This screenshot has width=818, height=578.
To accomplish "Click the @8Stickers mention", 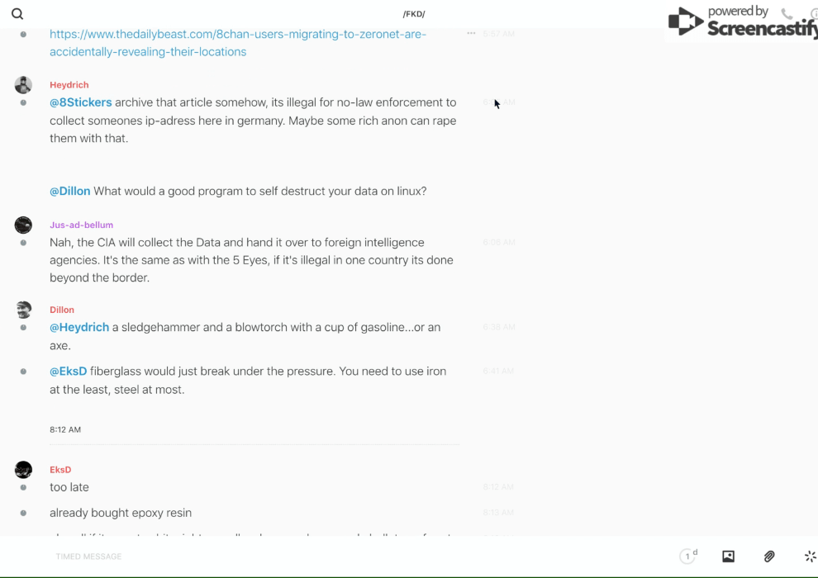I will click(80, 102).
